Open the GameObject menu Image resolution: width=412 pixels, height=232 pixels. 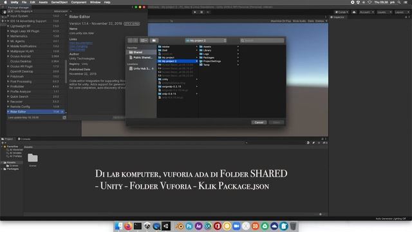(x=59, y=2)
